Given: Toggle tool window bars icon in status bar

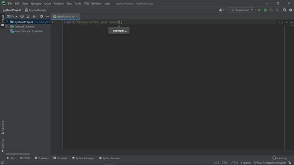Looking at the screenshot, I should coord(3,163).
